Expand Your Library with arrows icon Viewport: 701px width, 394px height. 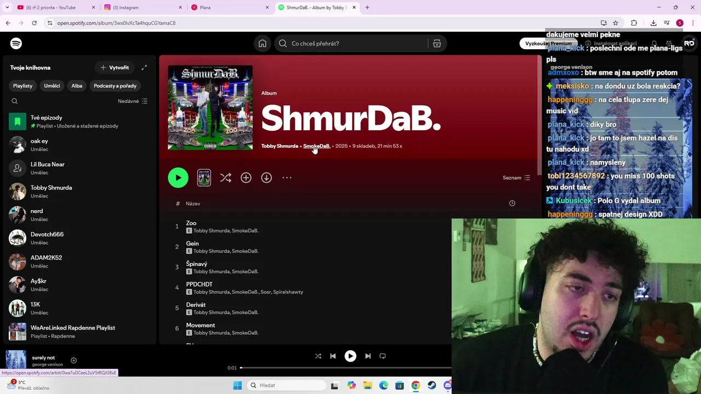pos(144,67)
